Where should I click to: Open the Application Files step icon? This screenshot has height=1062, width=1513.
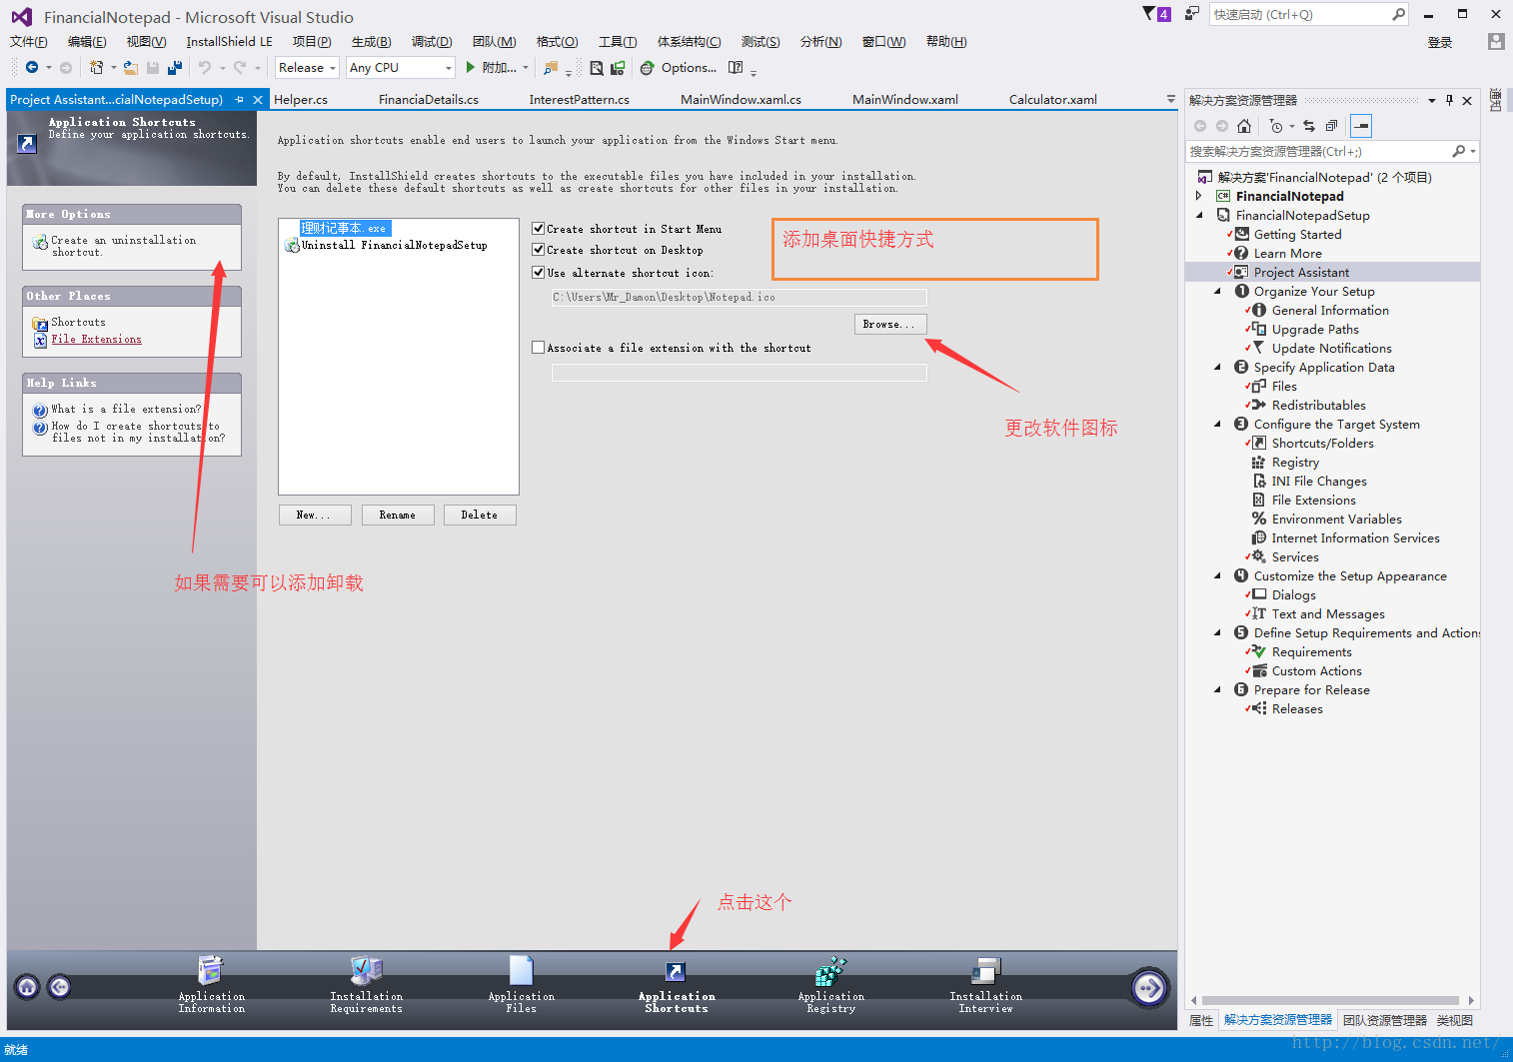pos(521,970)
